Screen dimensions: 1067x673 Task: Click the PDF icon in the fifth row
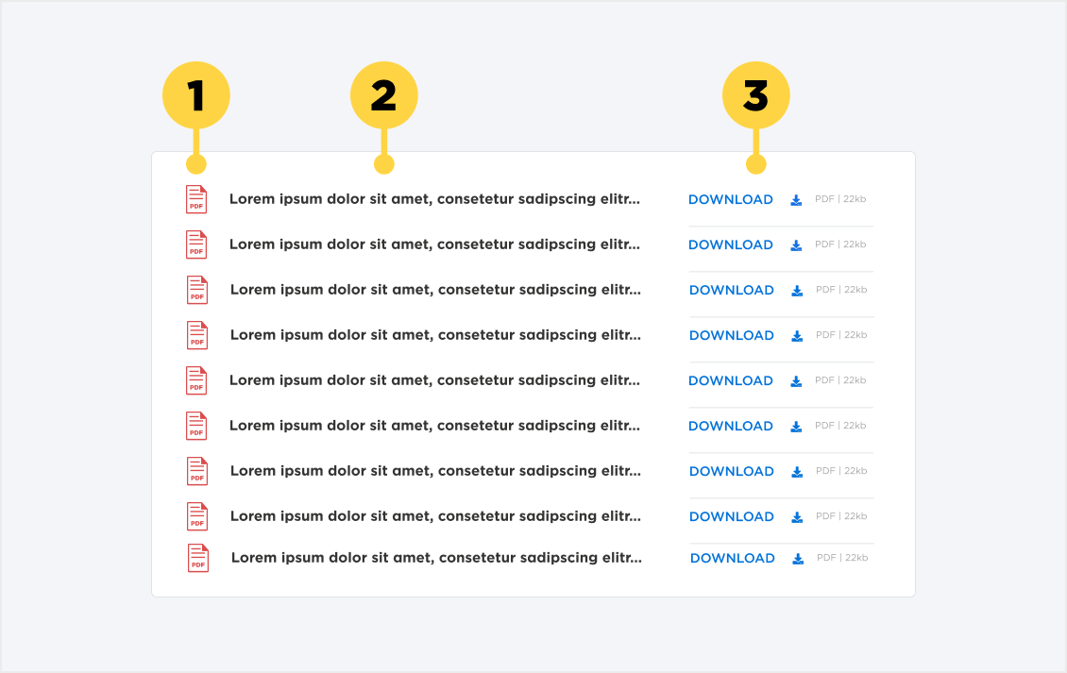coord(196,380)
